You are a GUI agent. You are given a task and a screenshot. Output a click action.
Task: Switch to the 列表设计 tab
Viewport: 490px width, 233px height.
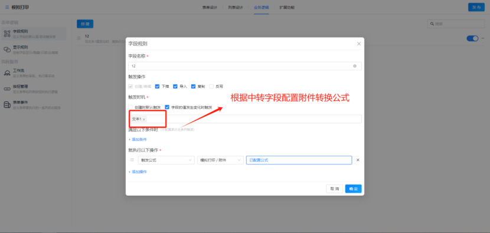click(236, 7)
